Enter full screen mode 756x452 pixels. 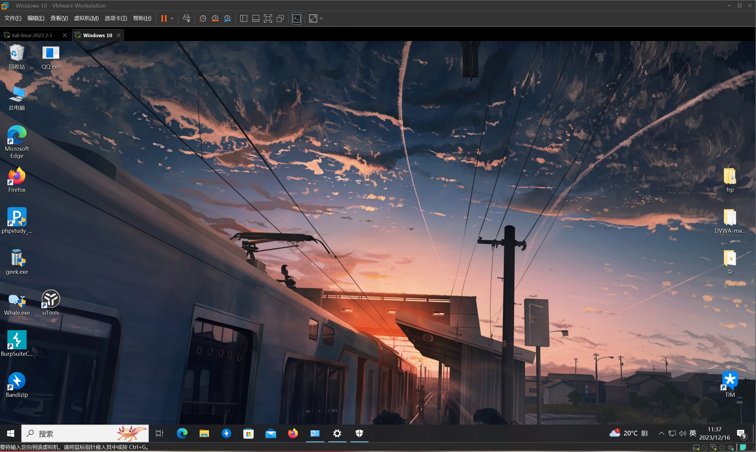[268, 19]
